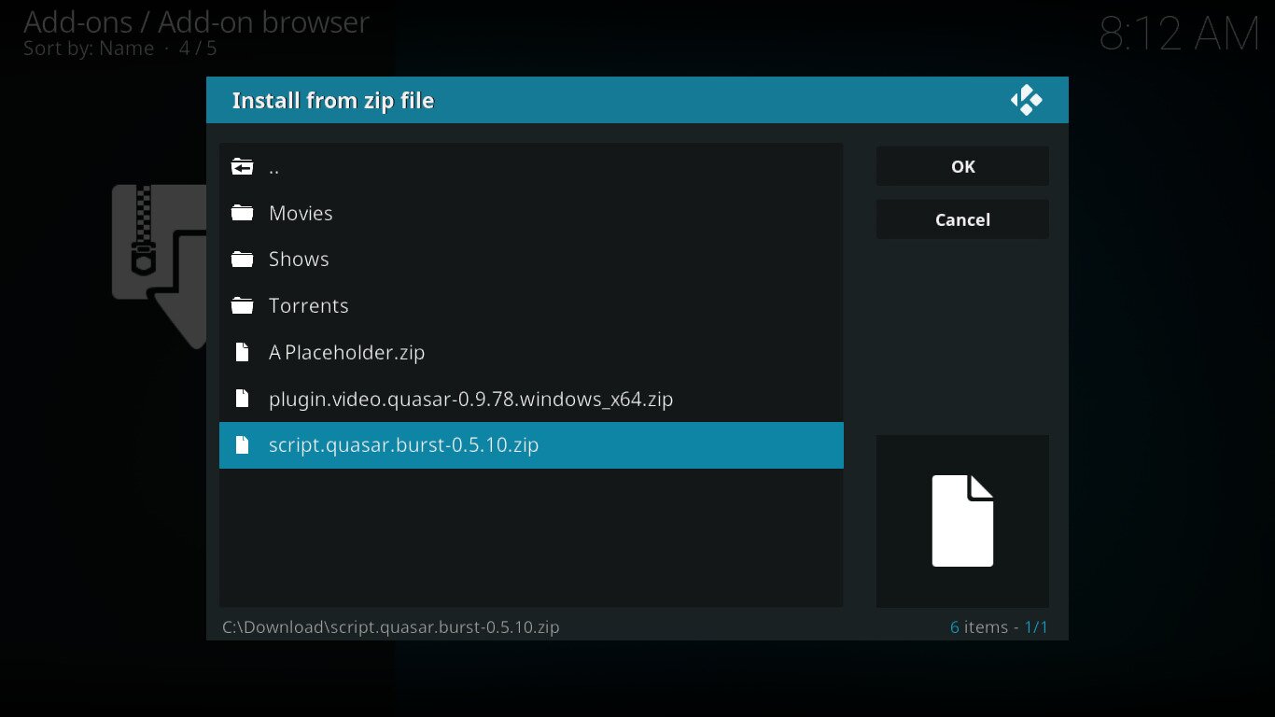Select script.quasar.burst-0.5.10.zip
1275x717 pixels.
531,444
